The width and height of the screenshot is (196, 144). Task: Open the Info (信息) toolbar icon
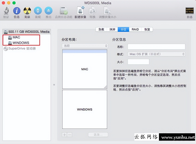coord(17,11)
